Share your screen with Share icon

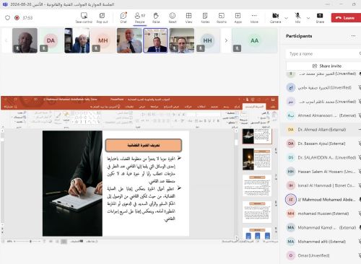click(320, 18)
